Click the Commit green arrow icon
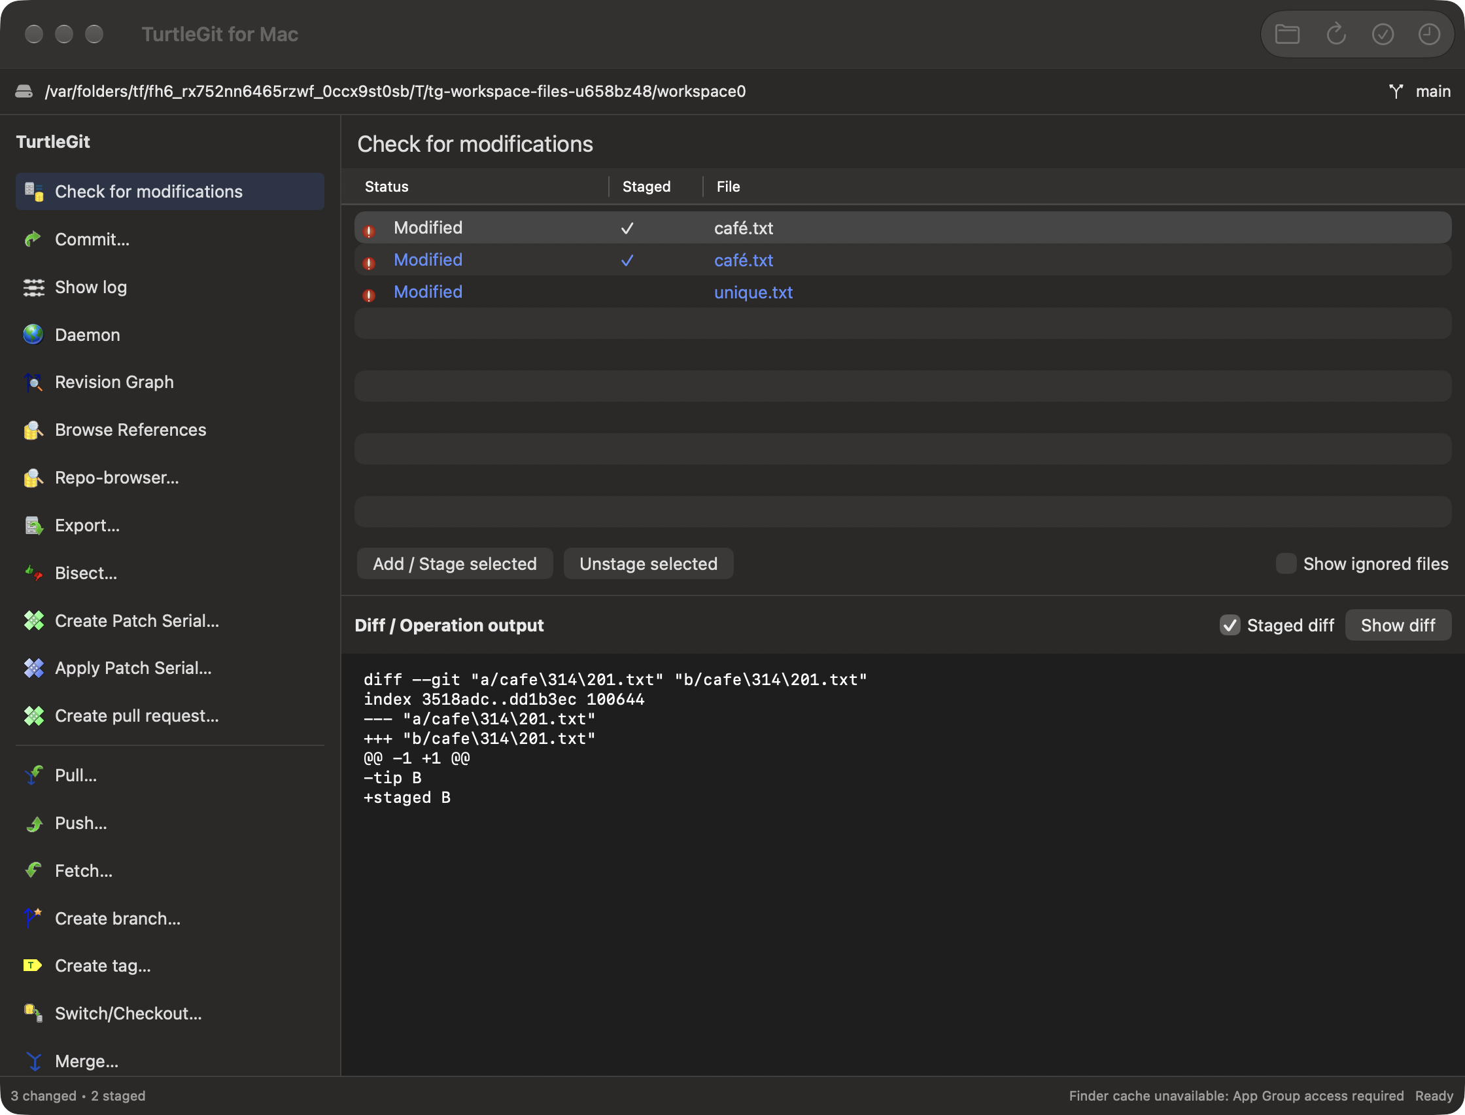1465x1115 pixels. (x=33, y=239)
